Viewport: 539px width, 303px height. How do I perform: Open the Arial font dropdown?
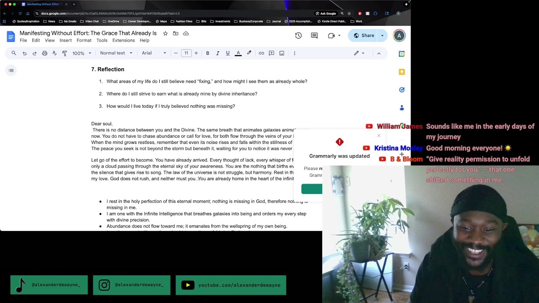click(154, 53)
